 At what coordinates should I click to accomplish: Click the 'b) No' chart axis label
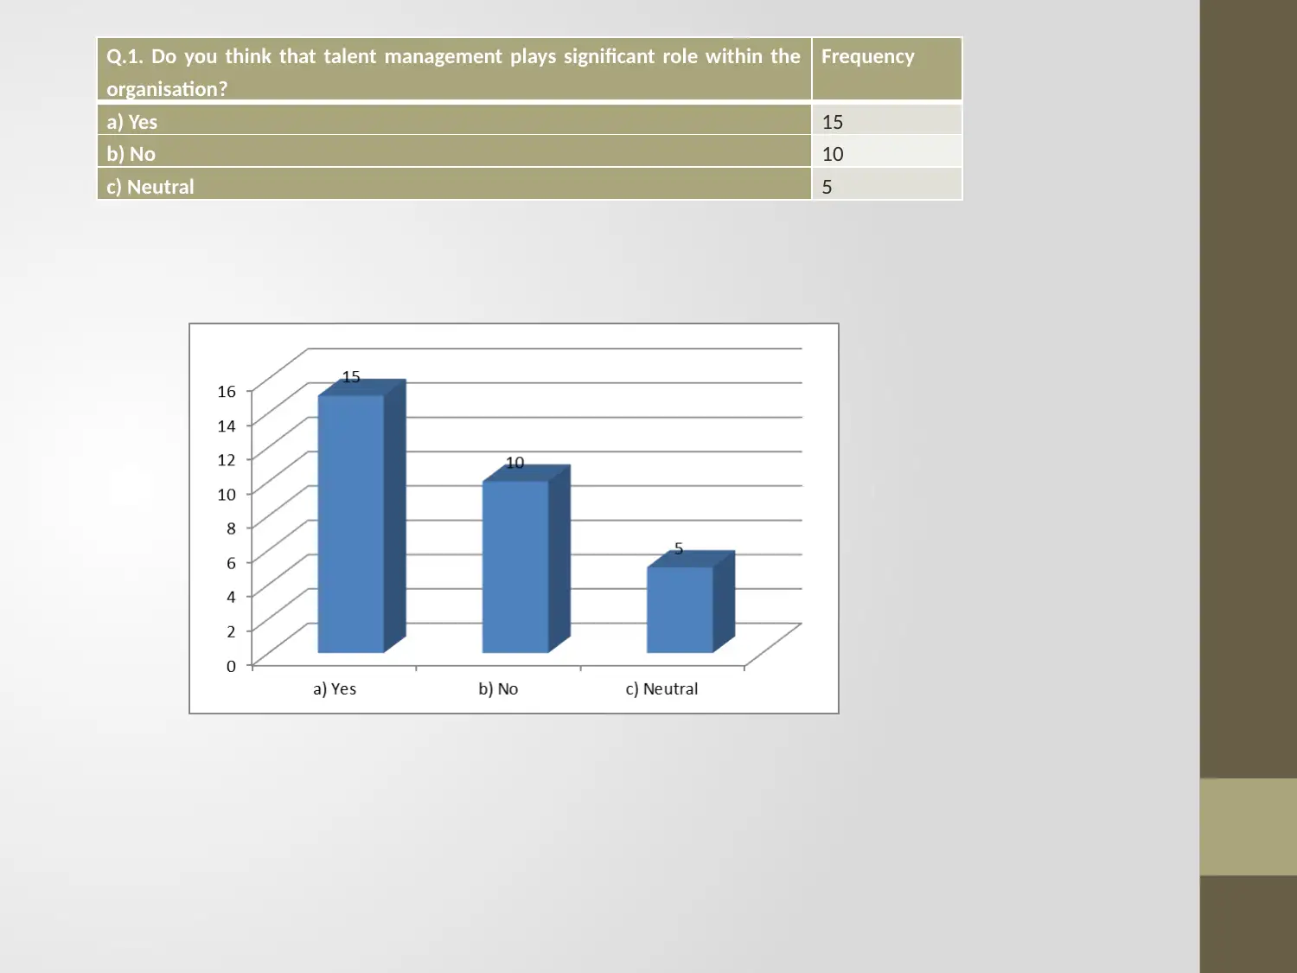[498, 688]
